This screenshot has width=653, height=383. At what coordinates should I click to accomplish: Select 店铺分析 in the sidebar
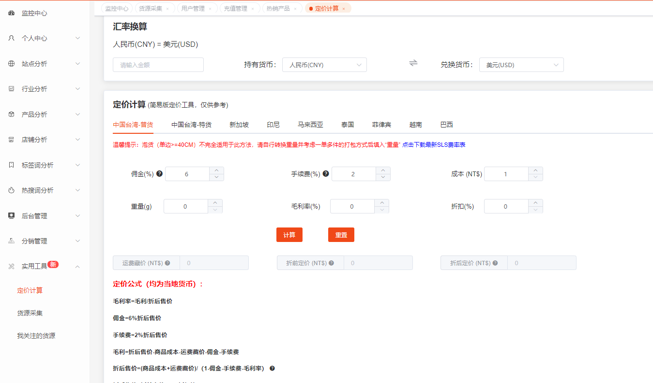click(34, 140)
